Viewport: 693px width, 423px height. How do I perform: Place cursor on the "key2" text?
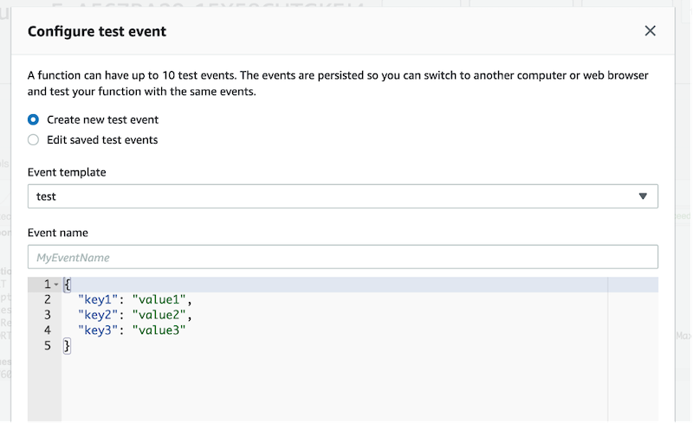coord(99,315)
